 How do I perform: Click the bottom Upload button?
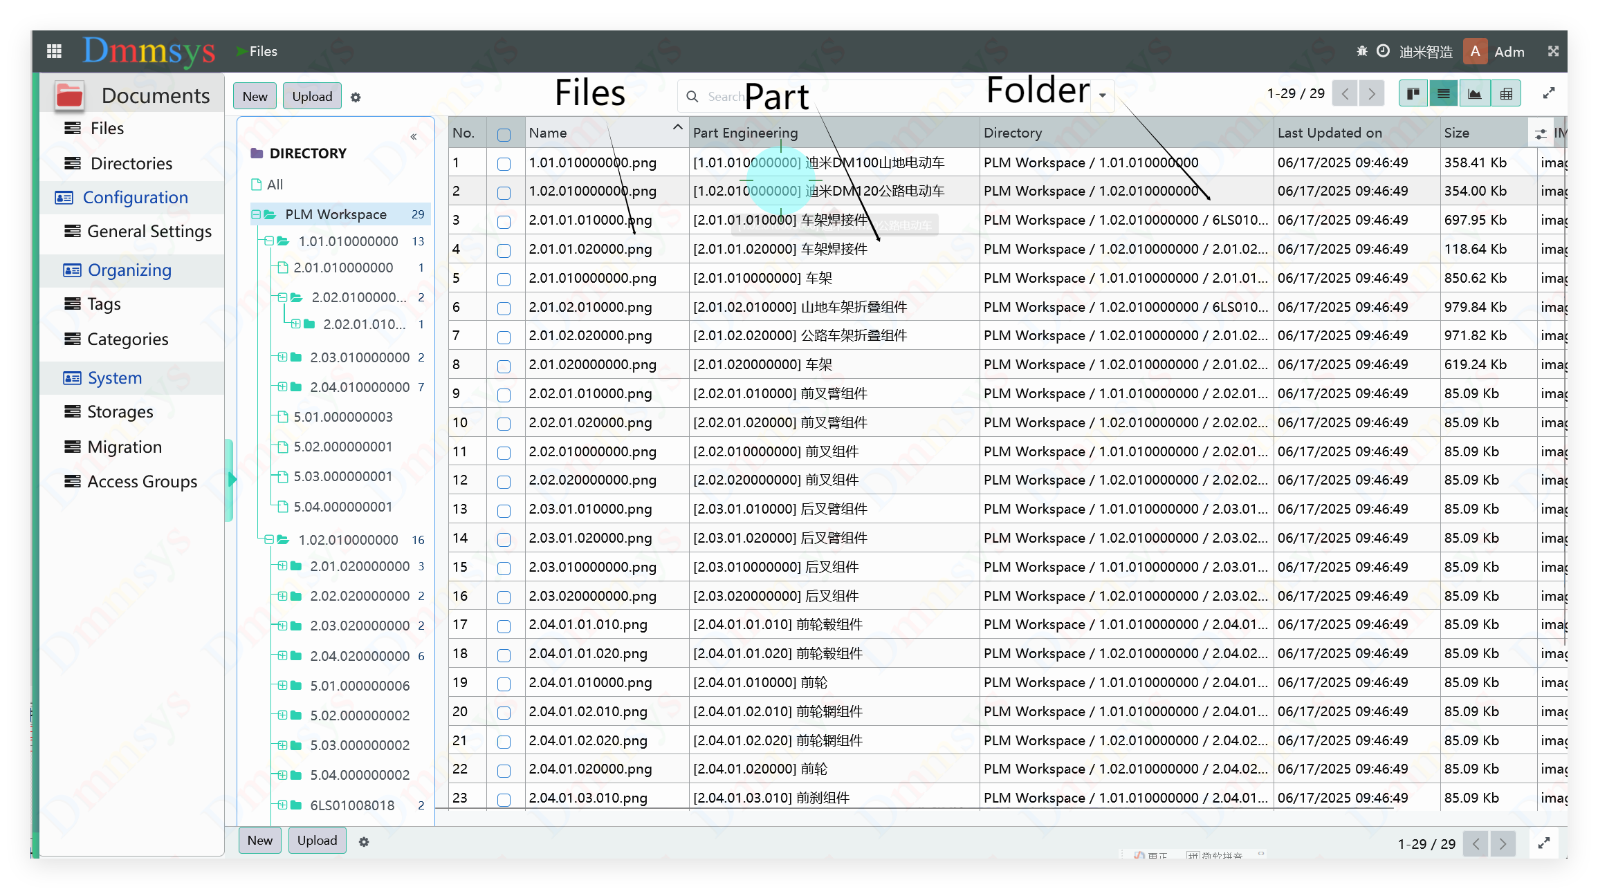point(317,841)
